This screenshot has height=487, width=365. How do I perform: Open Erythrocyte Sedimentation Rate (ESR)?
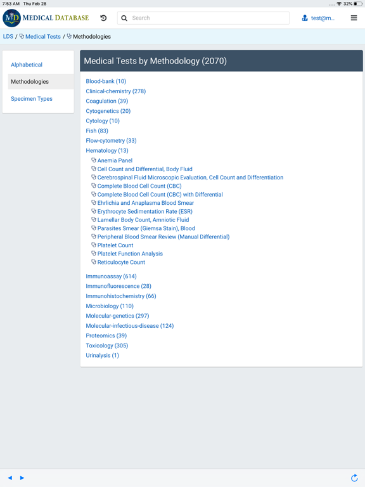coord(145,211)
